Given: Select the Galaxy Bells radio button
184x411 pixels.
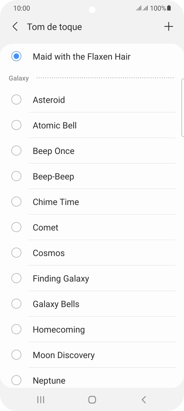Looking at the screenshot, I should pos(16,304).
